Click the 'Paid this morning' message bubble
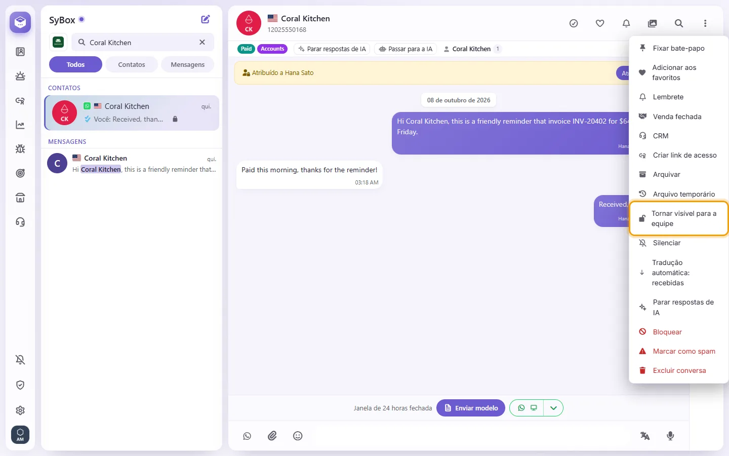The image size is (729, 456). 309,175
